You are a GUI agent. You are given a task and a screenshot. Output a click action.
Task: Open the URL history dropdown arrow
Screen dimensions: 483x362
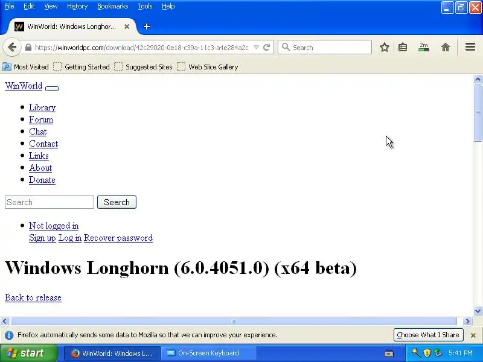click(256, 48)
